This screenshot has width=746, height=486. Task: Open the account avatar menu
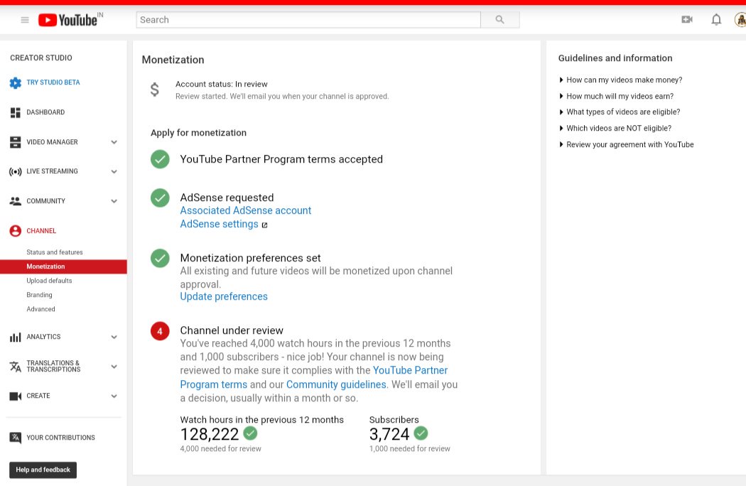(x=740, y=19)
